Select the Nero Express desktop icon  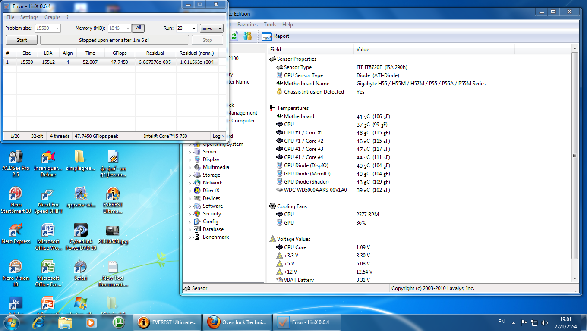click(x=16, y=234)
